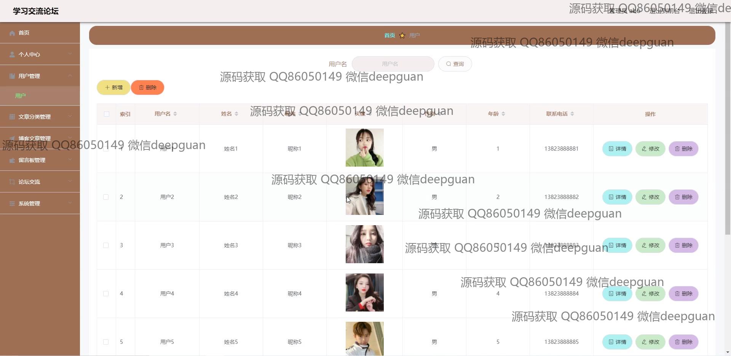Image resolution: width=731 pixels, height=356 pixels.
Task: Click the 留言板管理 sidebar icon
Action: point(12,160)
